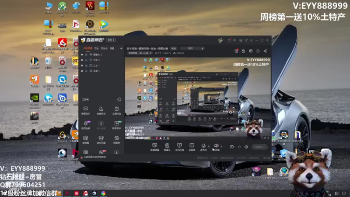Expand the small arrow beside the microphone icon

tap(209, 146)
